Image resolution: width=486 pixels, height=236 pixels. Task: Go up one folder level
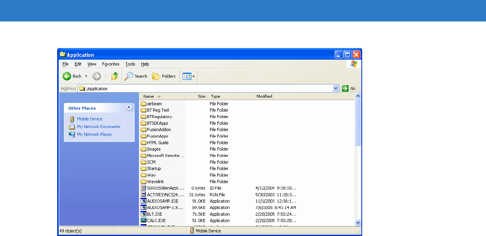pos(115,76)
